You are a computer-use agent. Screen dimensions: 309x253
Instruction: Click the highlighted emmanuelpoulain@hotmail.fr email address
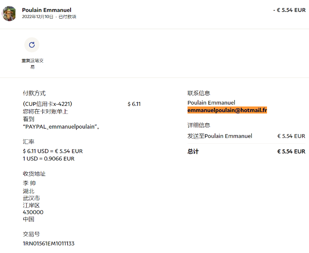coord(227,110)
